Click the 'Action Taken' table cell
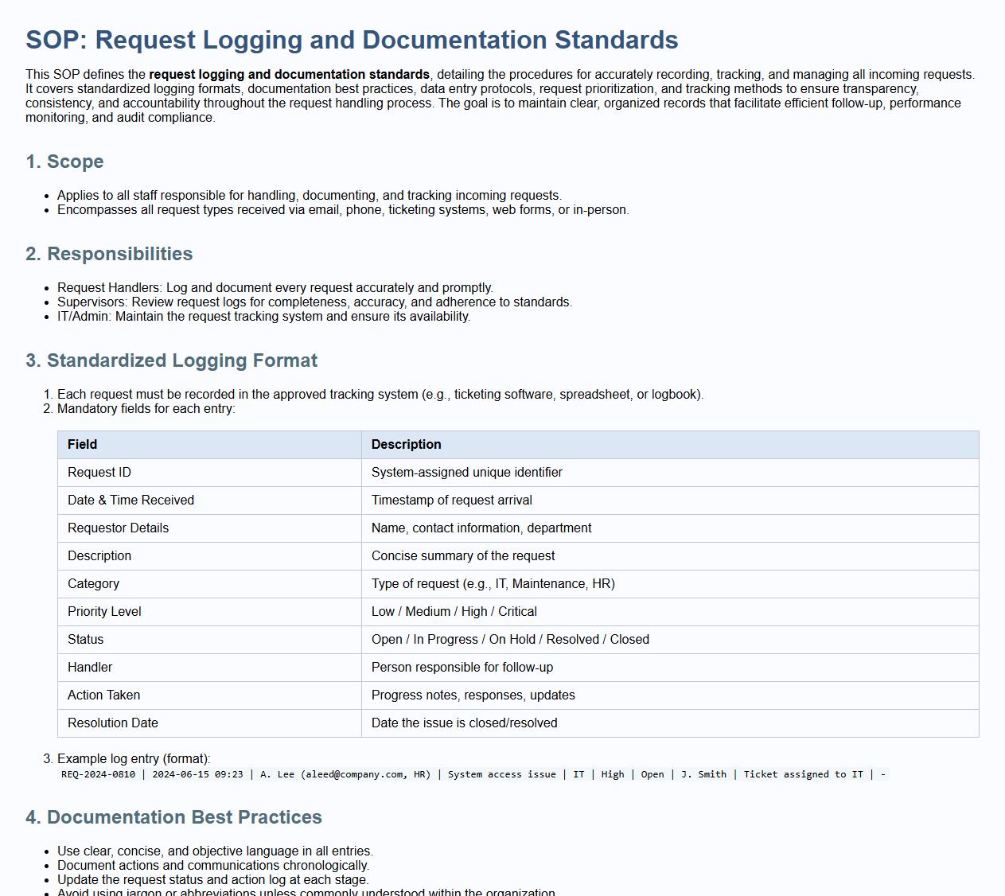The width and height of the screenshot is (1005, 896). 103,695
